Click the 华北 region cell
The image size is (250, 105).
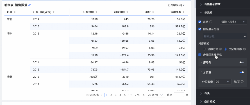click(10, 77)
